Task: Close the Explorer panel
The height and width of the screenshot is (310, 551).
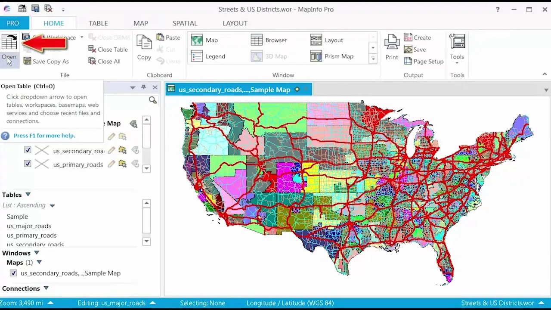Action: pos(155,87)
